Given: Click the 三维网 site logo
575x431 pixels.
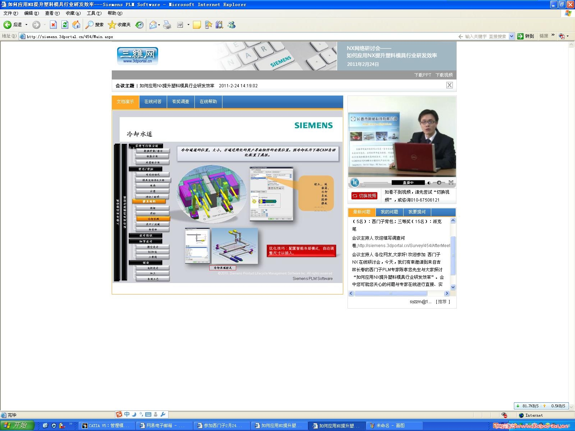Looking at the screenshot, I should (138, 56).
